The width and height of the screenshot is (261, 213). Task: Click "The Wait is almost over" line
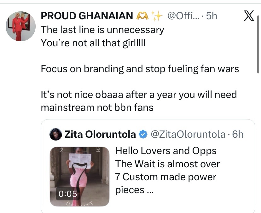pyautogui.click(x=167, y=164)
